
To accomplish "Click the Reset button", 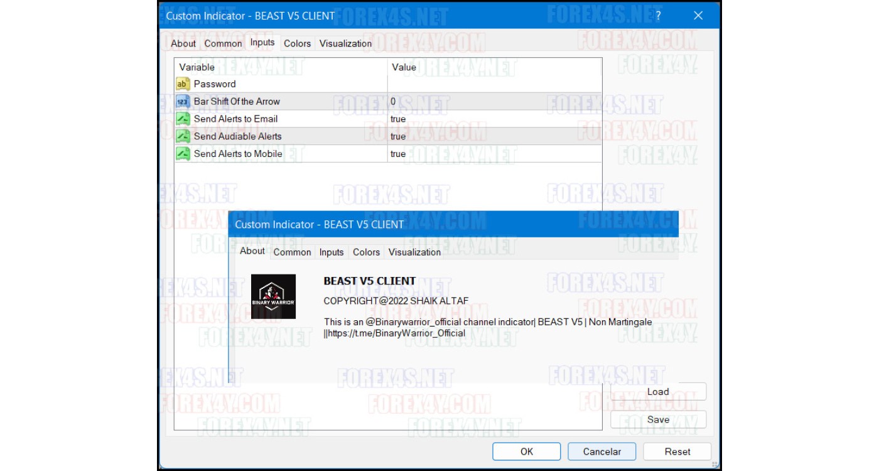I will (x=677, y=452).
